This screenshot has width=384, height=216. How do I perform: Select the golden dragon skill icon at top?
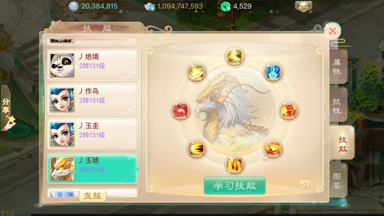[x=234, y=56]
